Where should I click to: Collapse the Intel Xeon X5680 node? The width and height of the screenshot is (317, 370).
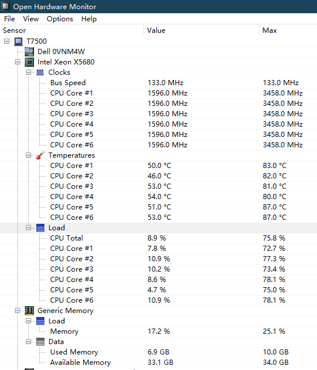[x=17, y=62]
